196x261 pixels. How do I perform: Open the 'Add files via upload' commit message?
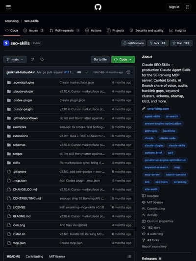tap(73, 225)
